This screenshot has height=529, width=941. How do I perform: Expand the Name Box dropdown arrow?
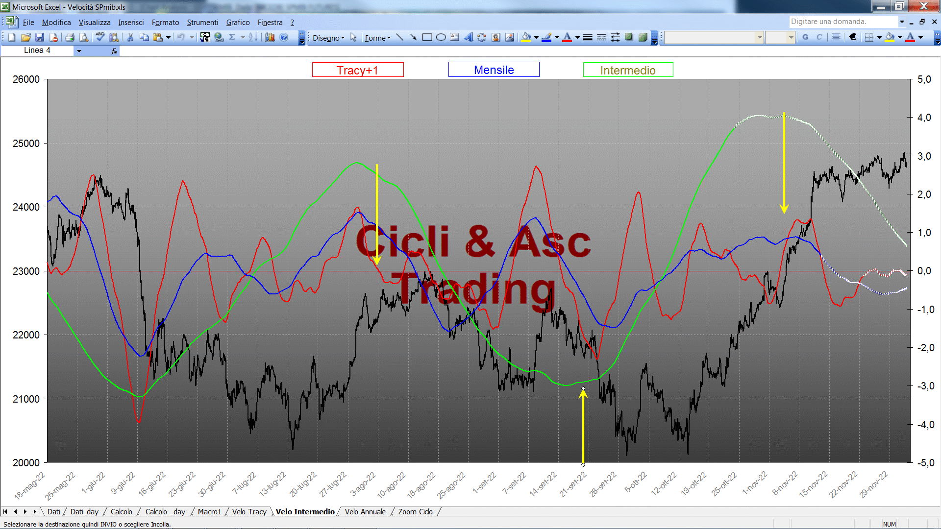click(79, 50)
